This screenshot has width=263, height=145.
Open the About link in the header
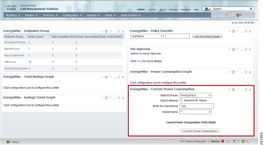(x=163, y=10)
